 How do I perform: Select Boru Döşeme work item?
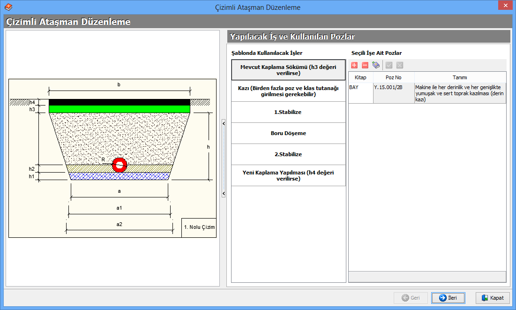(x=288, y=133)
